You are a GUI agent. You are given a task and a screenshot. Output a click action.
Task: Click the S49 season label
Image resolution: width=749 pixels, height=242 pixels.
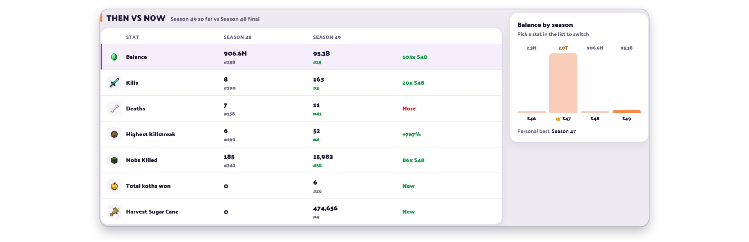[627, 119]
